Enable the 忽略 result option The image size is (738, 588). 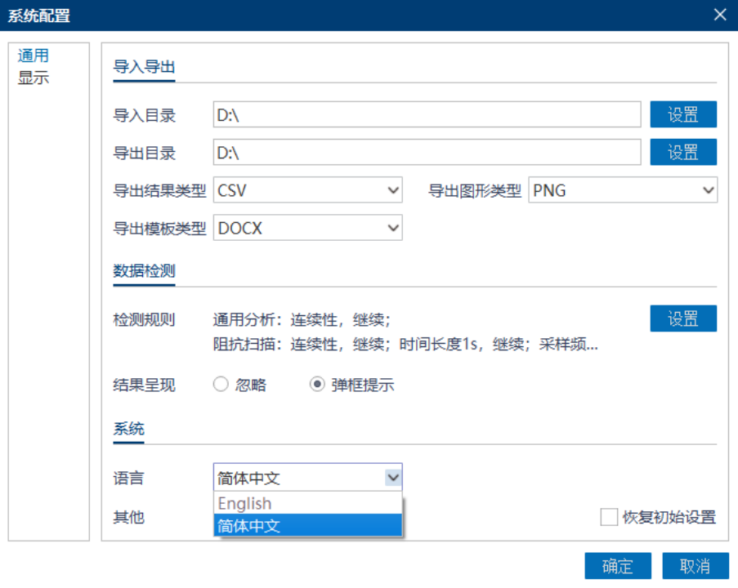click(x=219, y=384)
